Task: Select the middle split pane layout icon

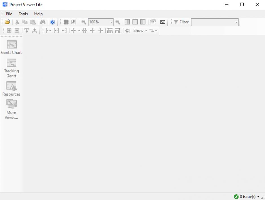Action: tap(135, 22)
